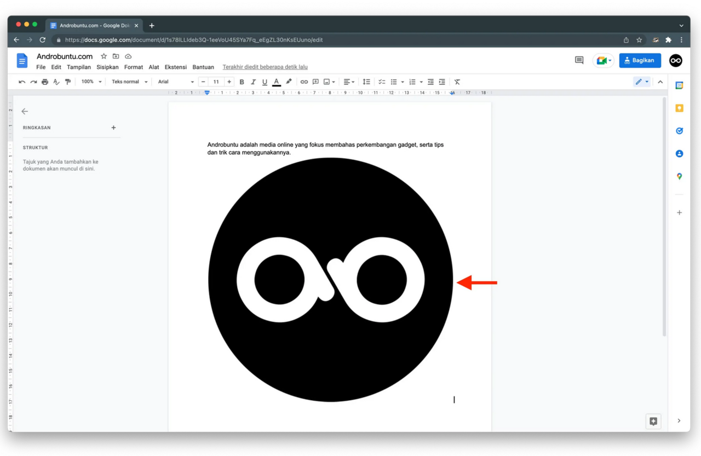Toggle italic formatting
This screenshot has width=701, height=456.
[x=253, y=82]
